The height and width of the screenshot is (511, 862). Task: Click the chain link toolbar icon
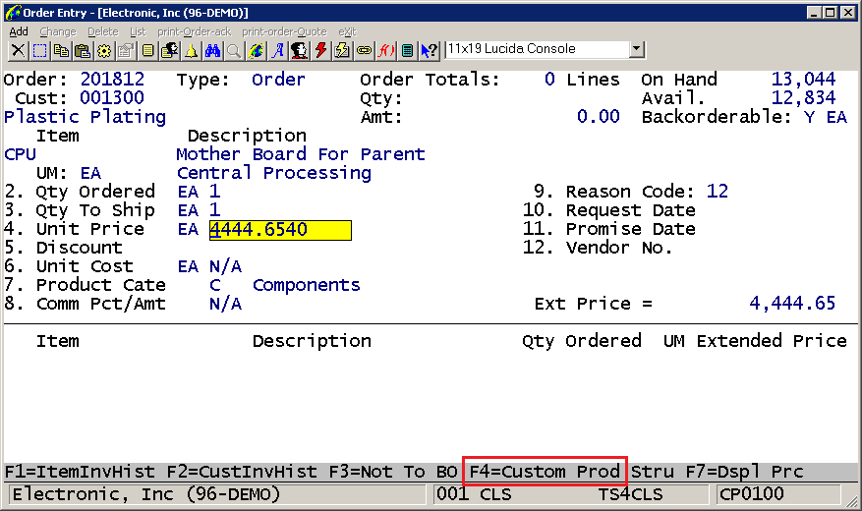tap(364, 50)
